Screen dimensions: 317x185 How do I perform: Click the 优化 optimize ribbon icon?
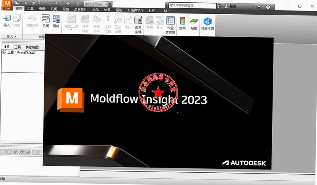pos(128,22)
